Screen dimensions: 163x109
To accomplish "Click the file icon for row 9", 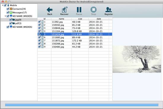I will 42,47.
